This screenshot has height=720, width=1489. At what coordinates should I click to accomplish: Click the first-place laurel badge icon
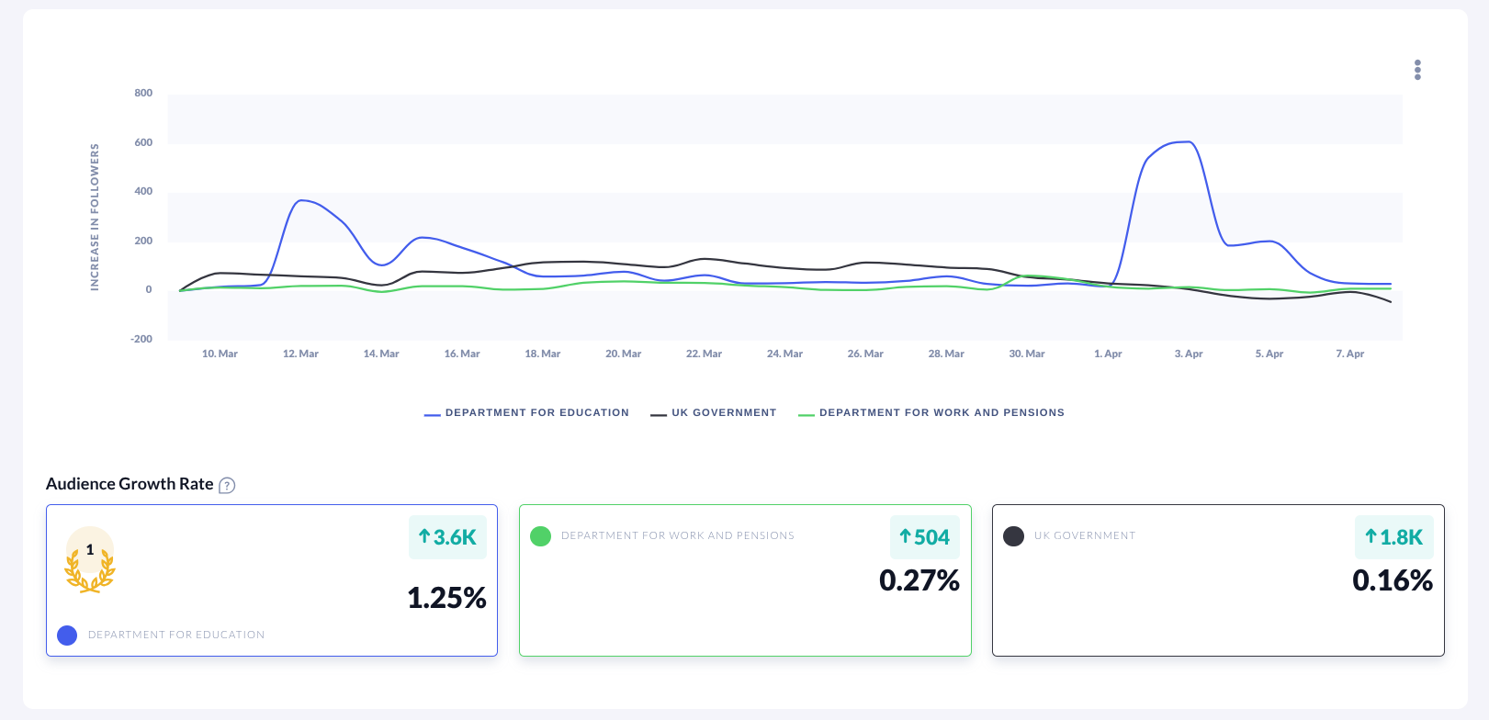[x=90, y=560]
